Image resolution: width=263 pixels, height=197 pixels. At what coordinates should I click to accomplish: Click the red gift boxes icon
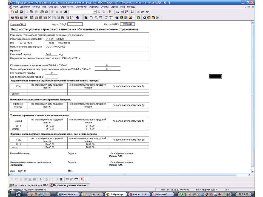coord(130,18)
